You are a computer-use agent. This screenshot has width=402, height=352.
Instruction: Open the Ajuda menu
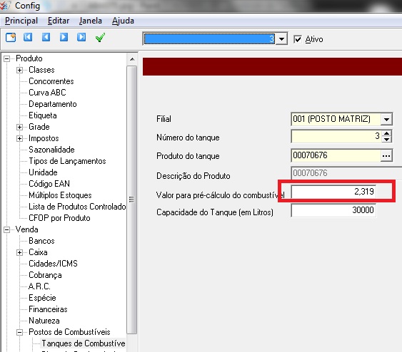tap(123, 21)
